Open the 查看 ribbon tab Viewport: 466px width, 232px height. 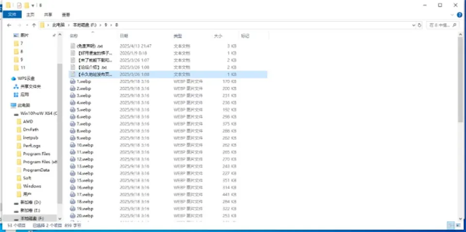[66, 15]
